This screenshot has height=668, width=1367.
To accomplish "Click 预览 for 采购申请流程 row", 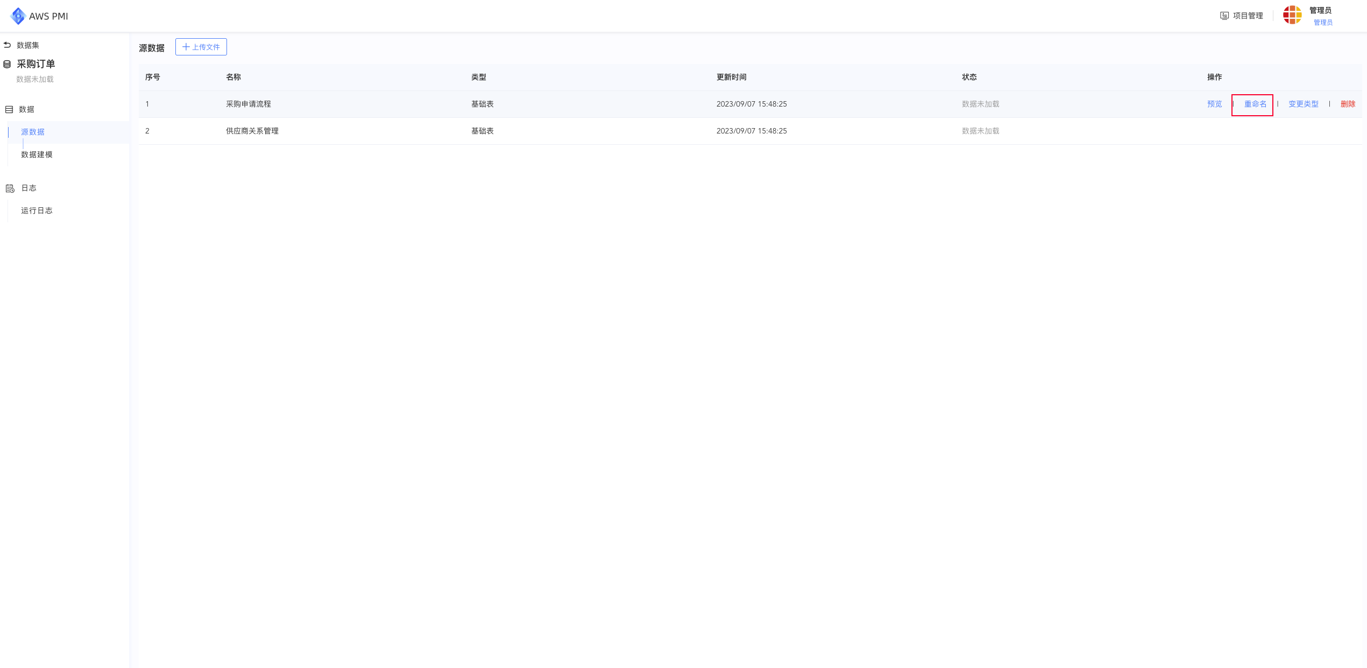I will (x=1215, y=104).
